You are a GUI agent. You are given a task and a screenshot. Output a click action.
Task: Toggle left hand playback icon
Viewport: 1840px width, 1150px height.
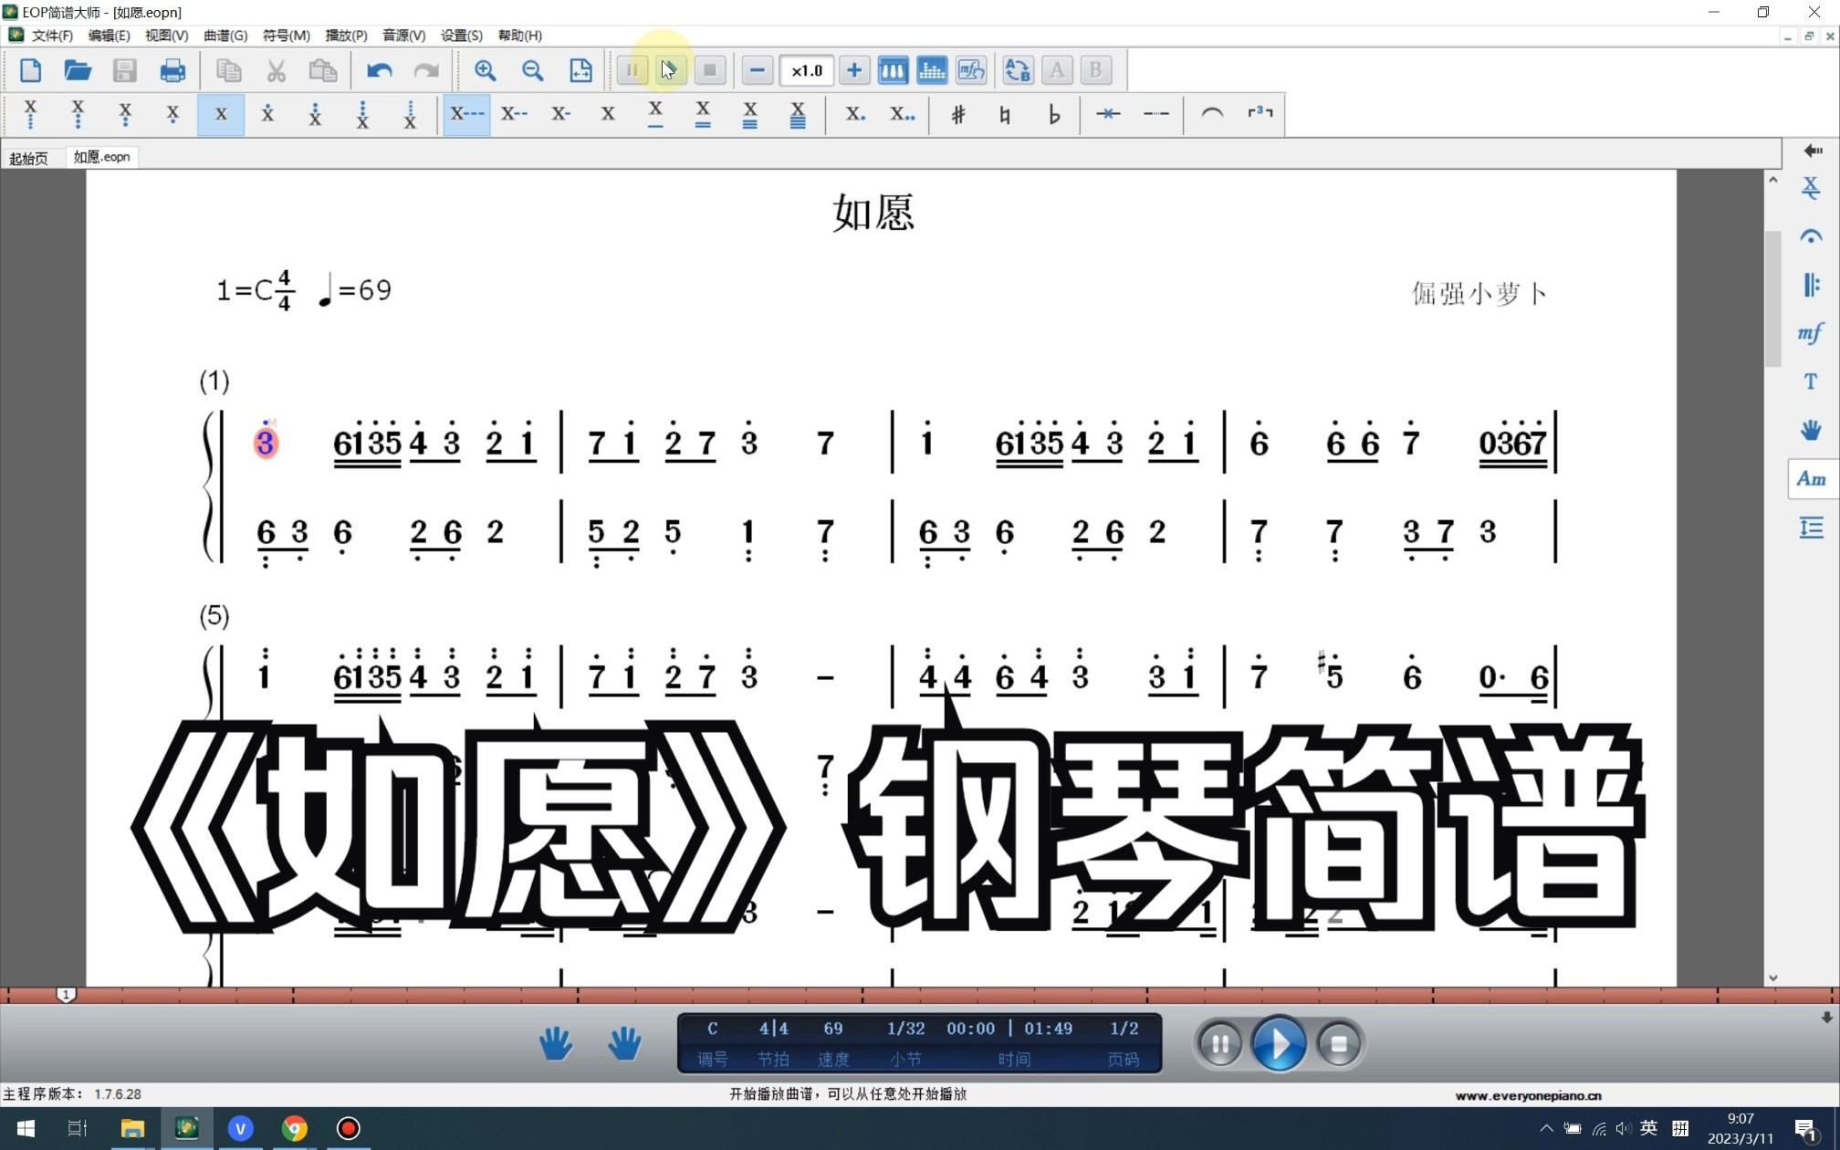click(556, 1043)
